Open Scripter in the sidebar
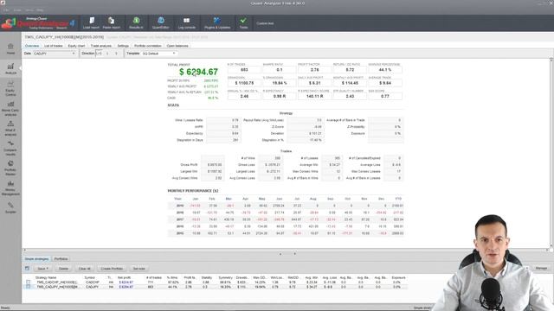Screen dimensions: 554x311 pos(10,207)
